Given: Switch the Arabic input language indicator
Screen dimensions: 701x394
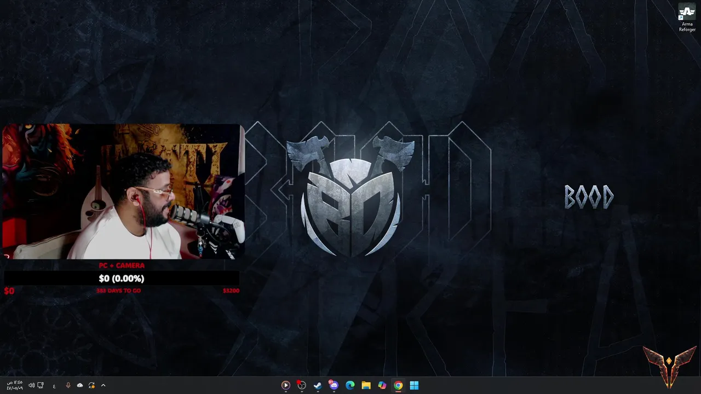Looking at the screenshot, I should (x=54, y=386).
